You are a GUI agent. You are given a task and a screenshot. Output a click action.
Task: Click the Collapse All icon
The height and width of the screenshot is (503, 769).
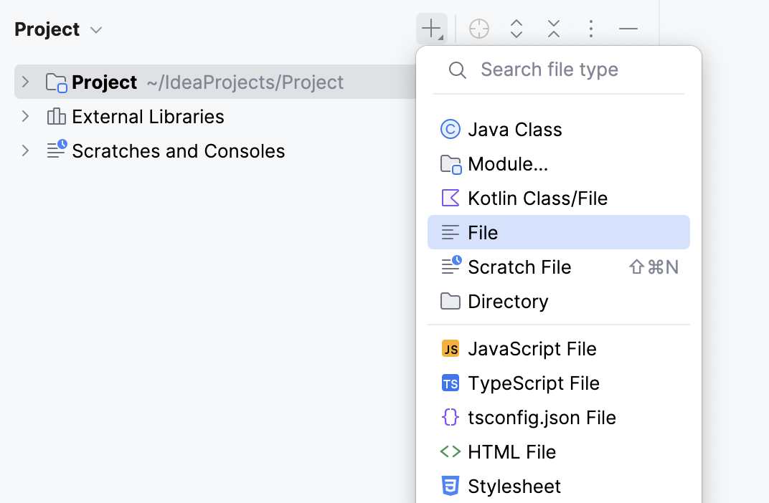tap(553, 29)
